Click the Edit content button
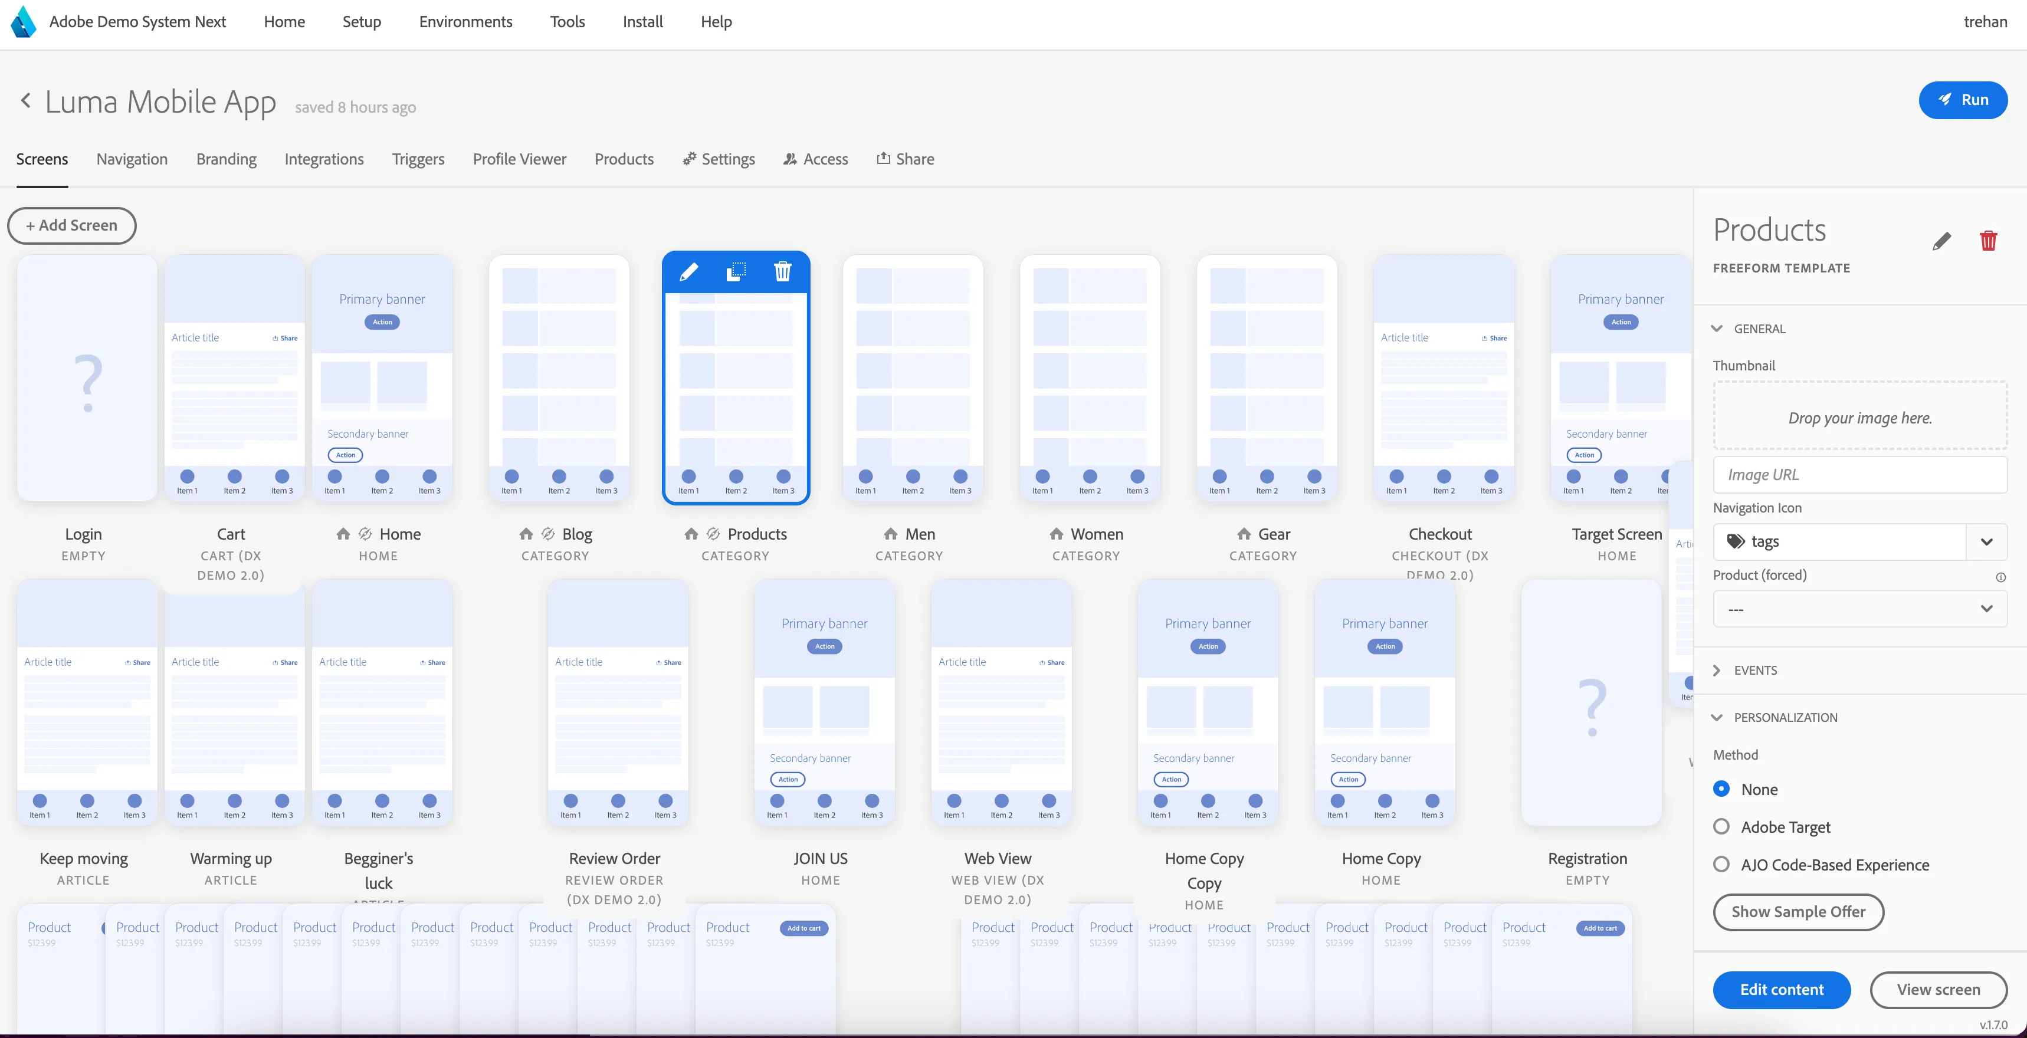Viewport: 2027px width, 1038px height. [1782, 990]
